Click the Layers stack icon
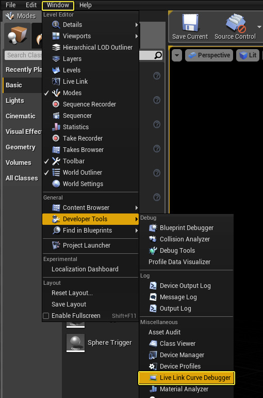Screen dimensions: 263x398 click(x=56, y=59)
